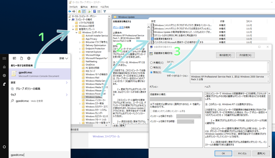Click the 適用(A) button
275x158 pixels.
pyautogui.click(x=261, y=153)
